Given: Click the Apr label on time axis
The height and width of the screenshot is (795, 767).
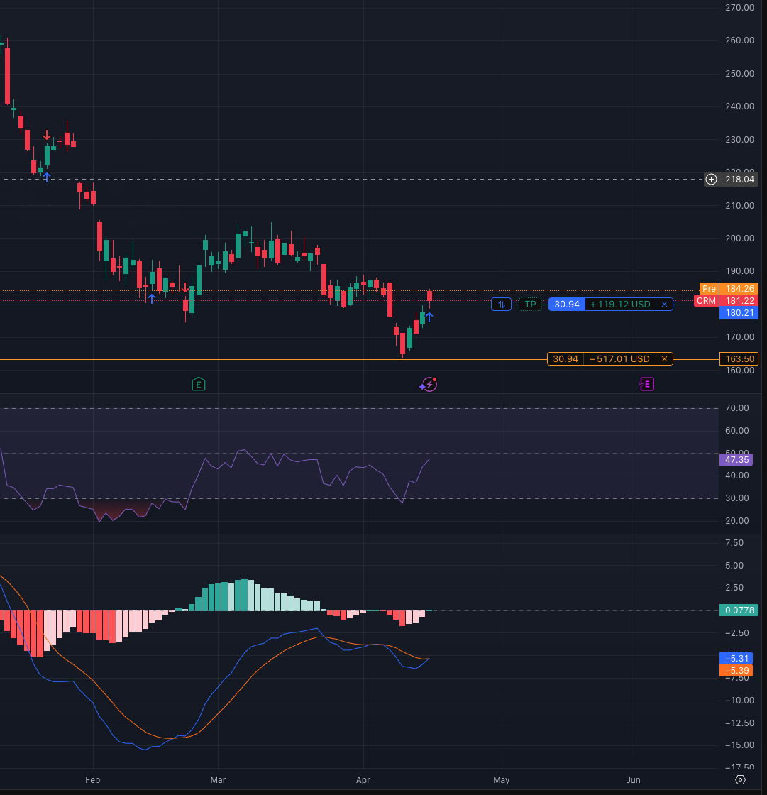Looking at the screenshot, I should [363, 780].
